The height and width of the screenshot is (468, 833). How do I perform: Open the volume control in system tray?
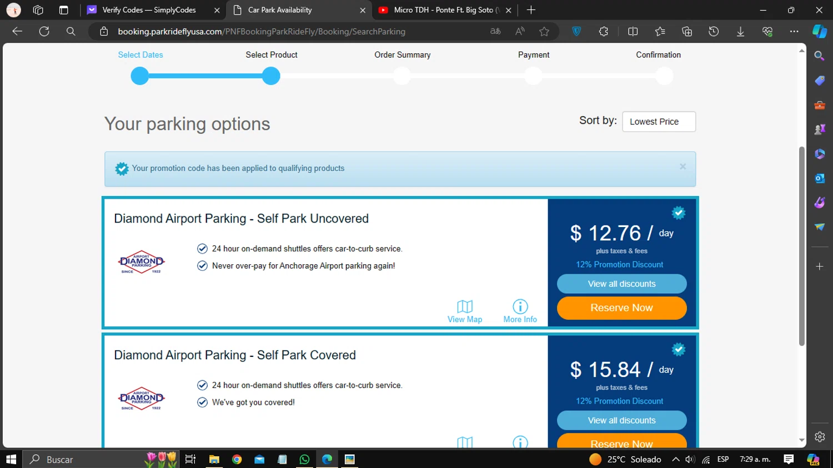pos(690,459)
